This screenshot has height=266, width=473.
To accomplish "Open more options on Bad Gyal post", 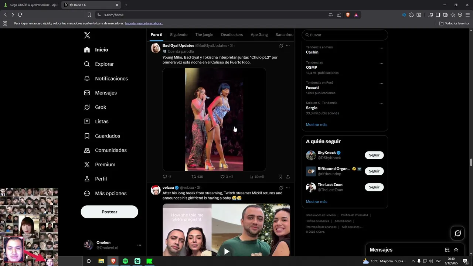I will [x=288, y=46].
